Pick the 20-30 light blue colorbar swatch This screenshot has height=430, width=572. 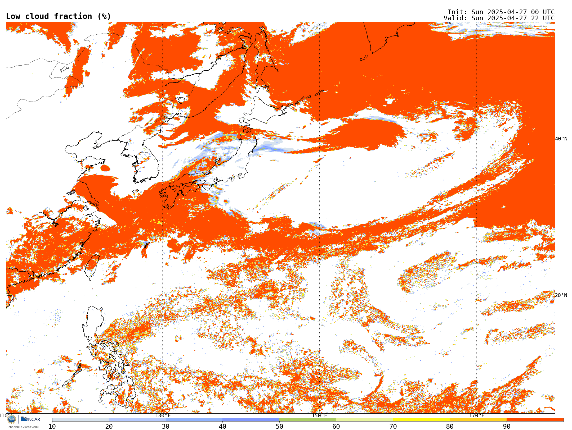[137, 420]
